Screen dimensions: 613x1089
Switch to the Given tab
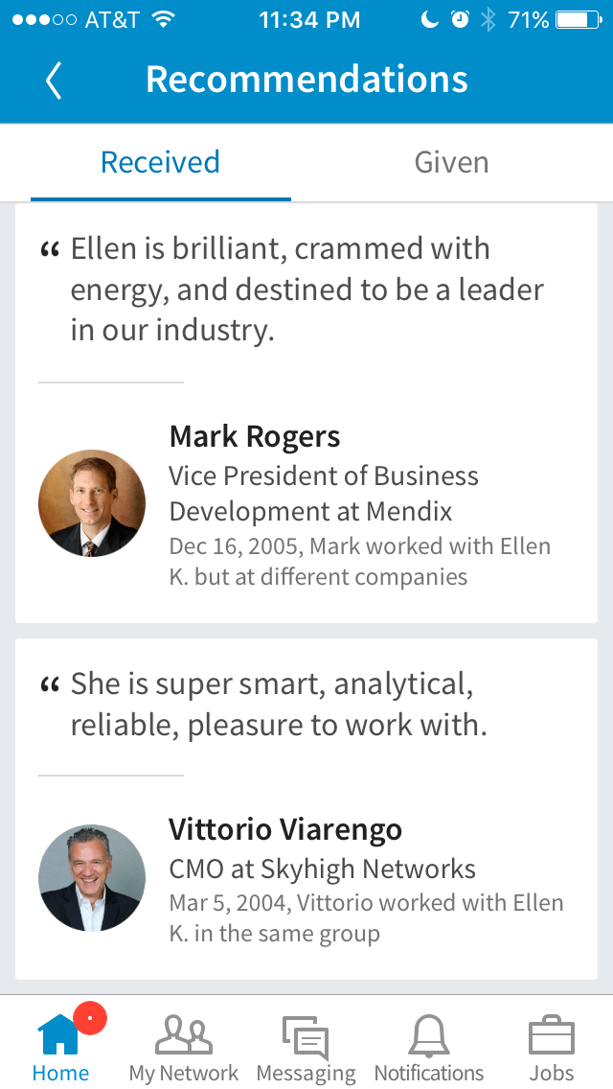(451, 162)
